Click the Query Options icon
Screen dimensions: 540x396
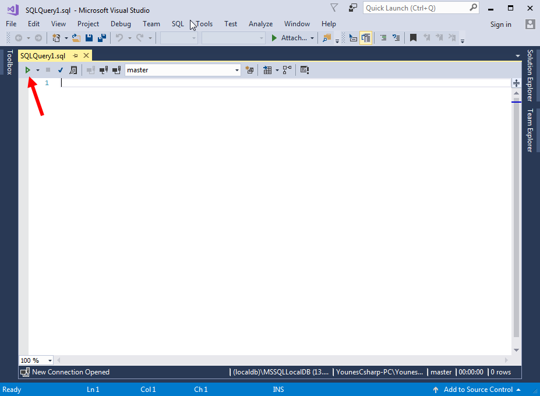click(305, 70)
